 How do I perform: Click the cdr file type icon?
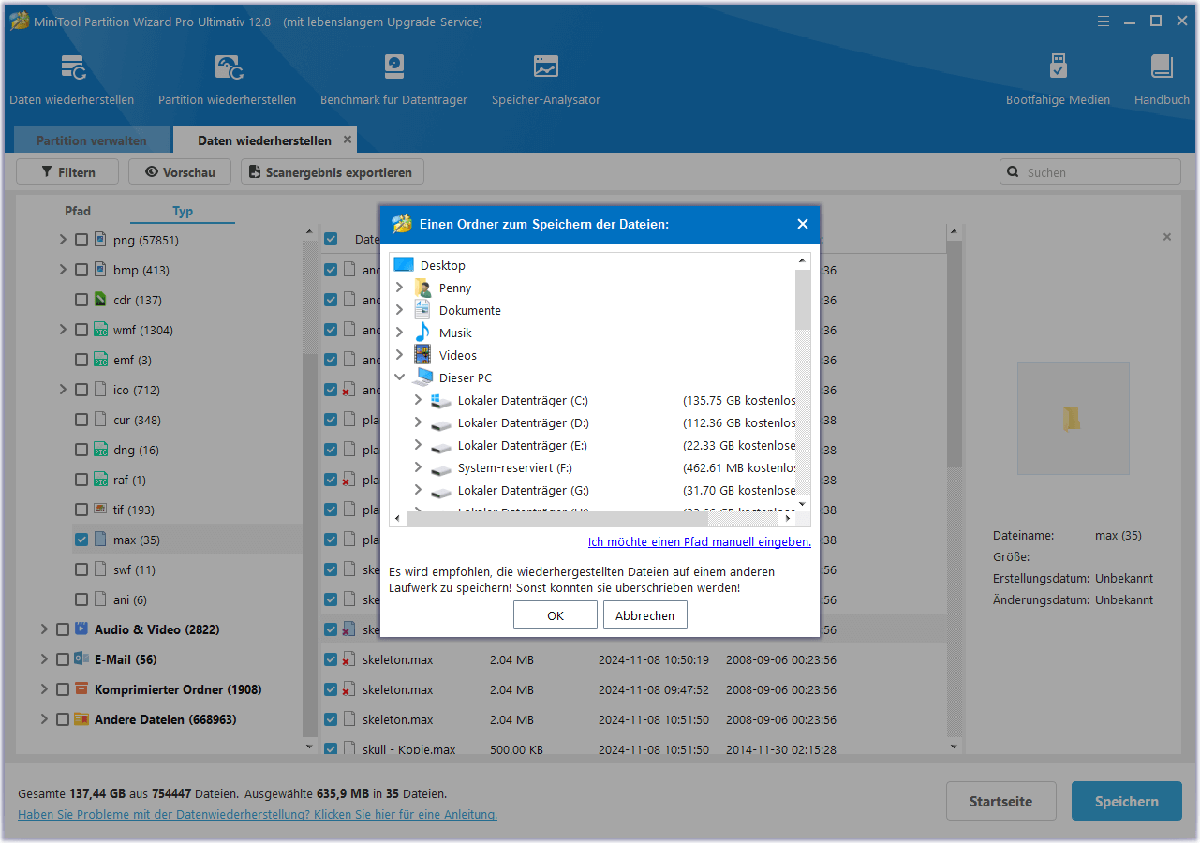pos(100,301)
